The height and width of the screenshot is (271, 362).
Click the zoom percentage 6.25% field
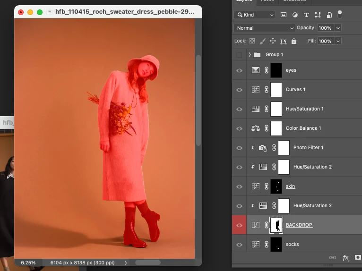click(28, 263)
